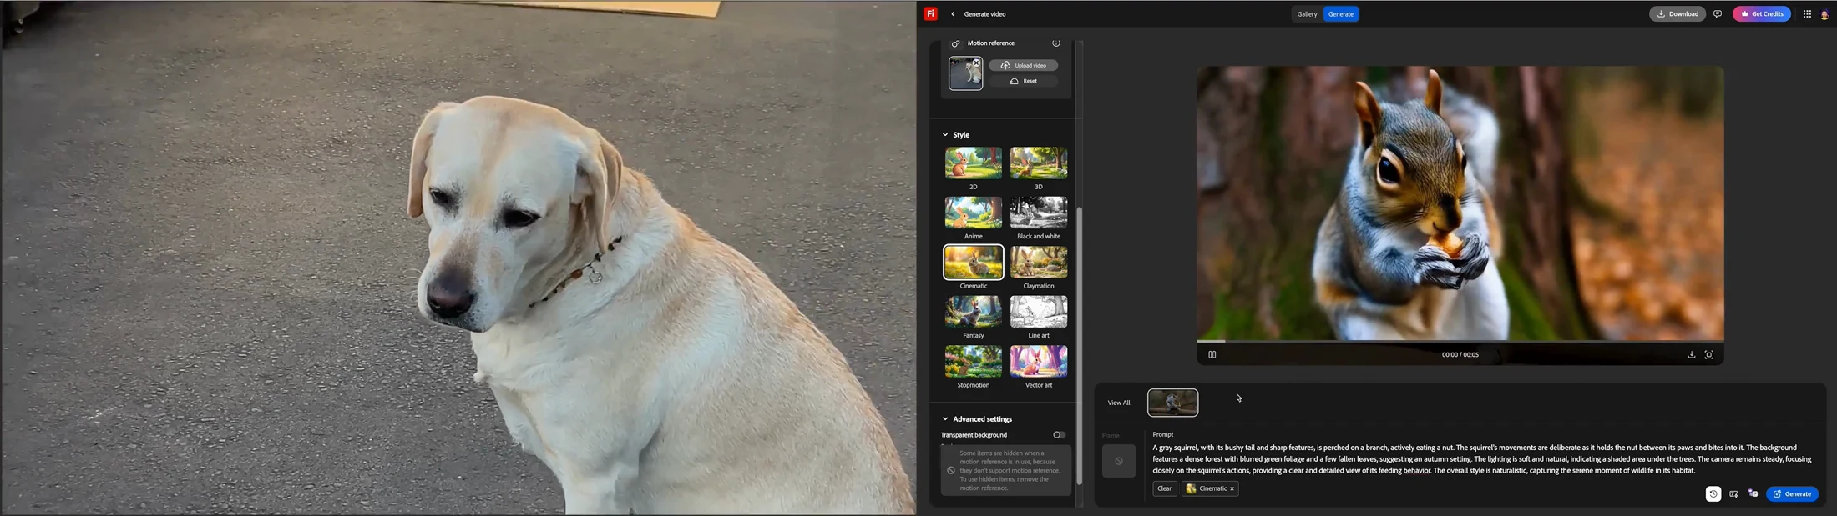Image resolution: width=1837 pixels, height=516 pixels.
Task: Choose the Cinematic style thumbnail
Action: (973, 263)
